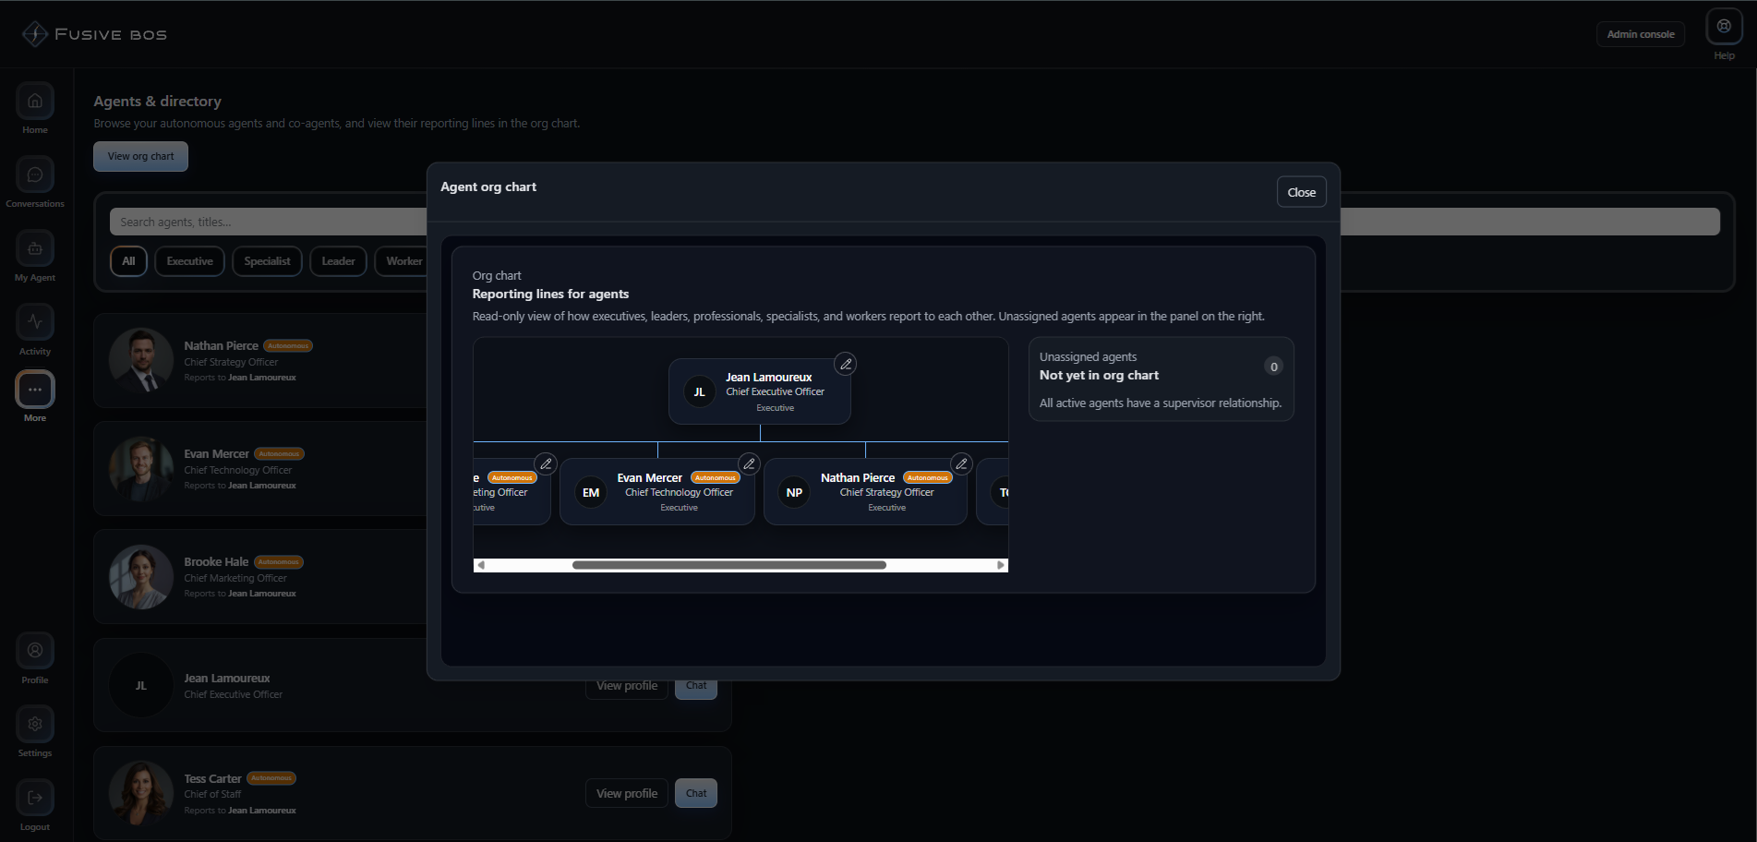This screenshot has height=842, width=1757.
Task: Click the JL avatar in org chart
Action: click(x=699, y=392)
